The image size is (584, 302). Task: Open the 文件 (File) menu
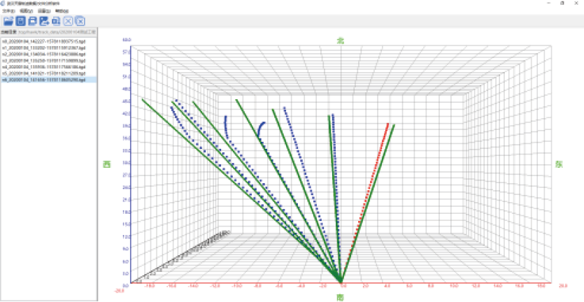[x=9, y=12]
